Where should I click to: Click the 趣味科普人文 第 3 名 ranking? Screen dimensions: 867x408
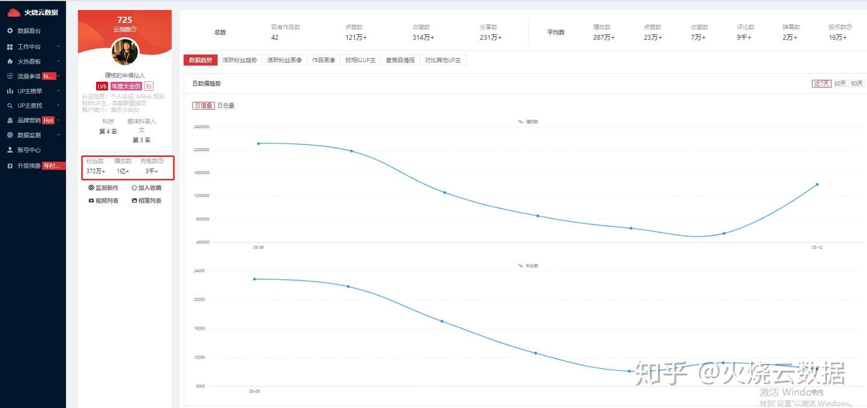(141, 131)
